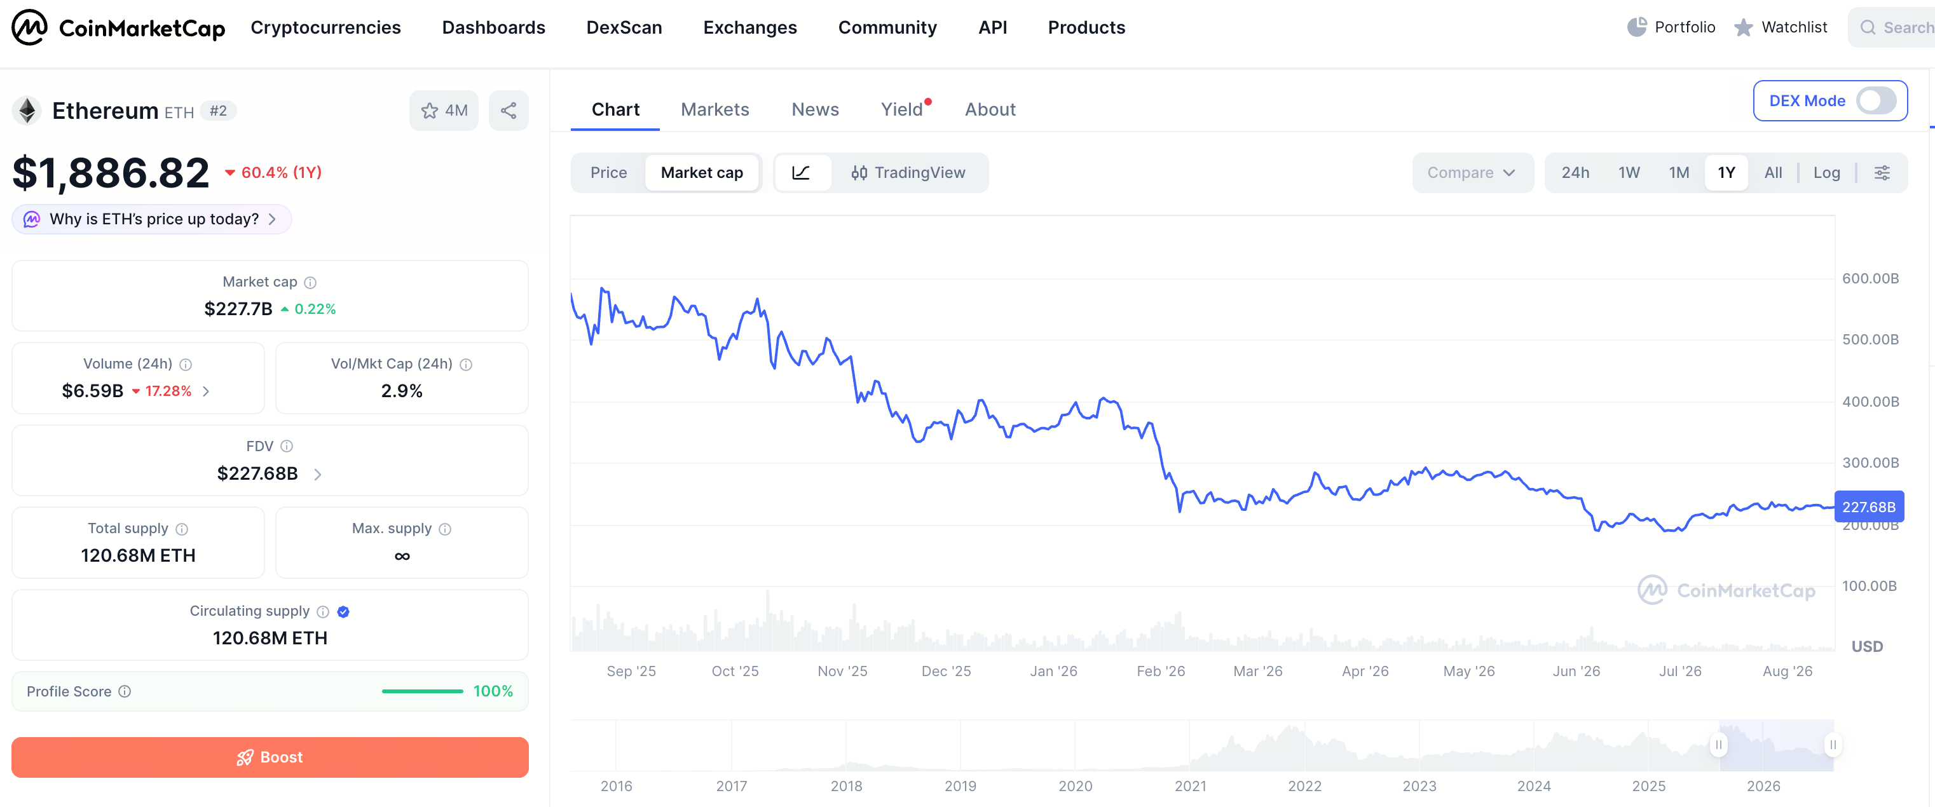This screenshot has height=807, width=1935.
Task: Enable Log scale on chart
Action: pyautogui.click(x=1826, y=173)
